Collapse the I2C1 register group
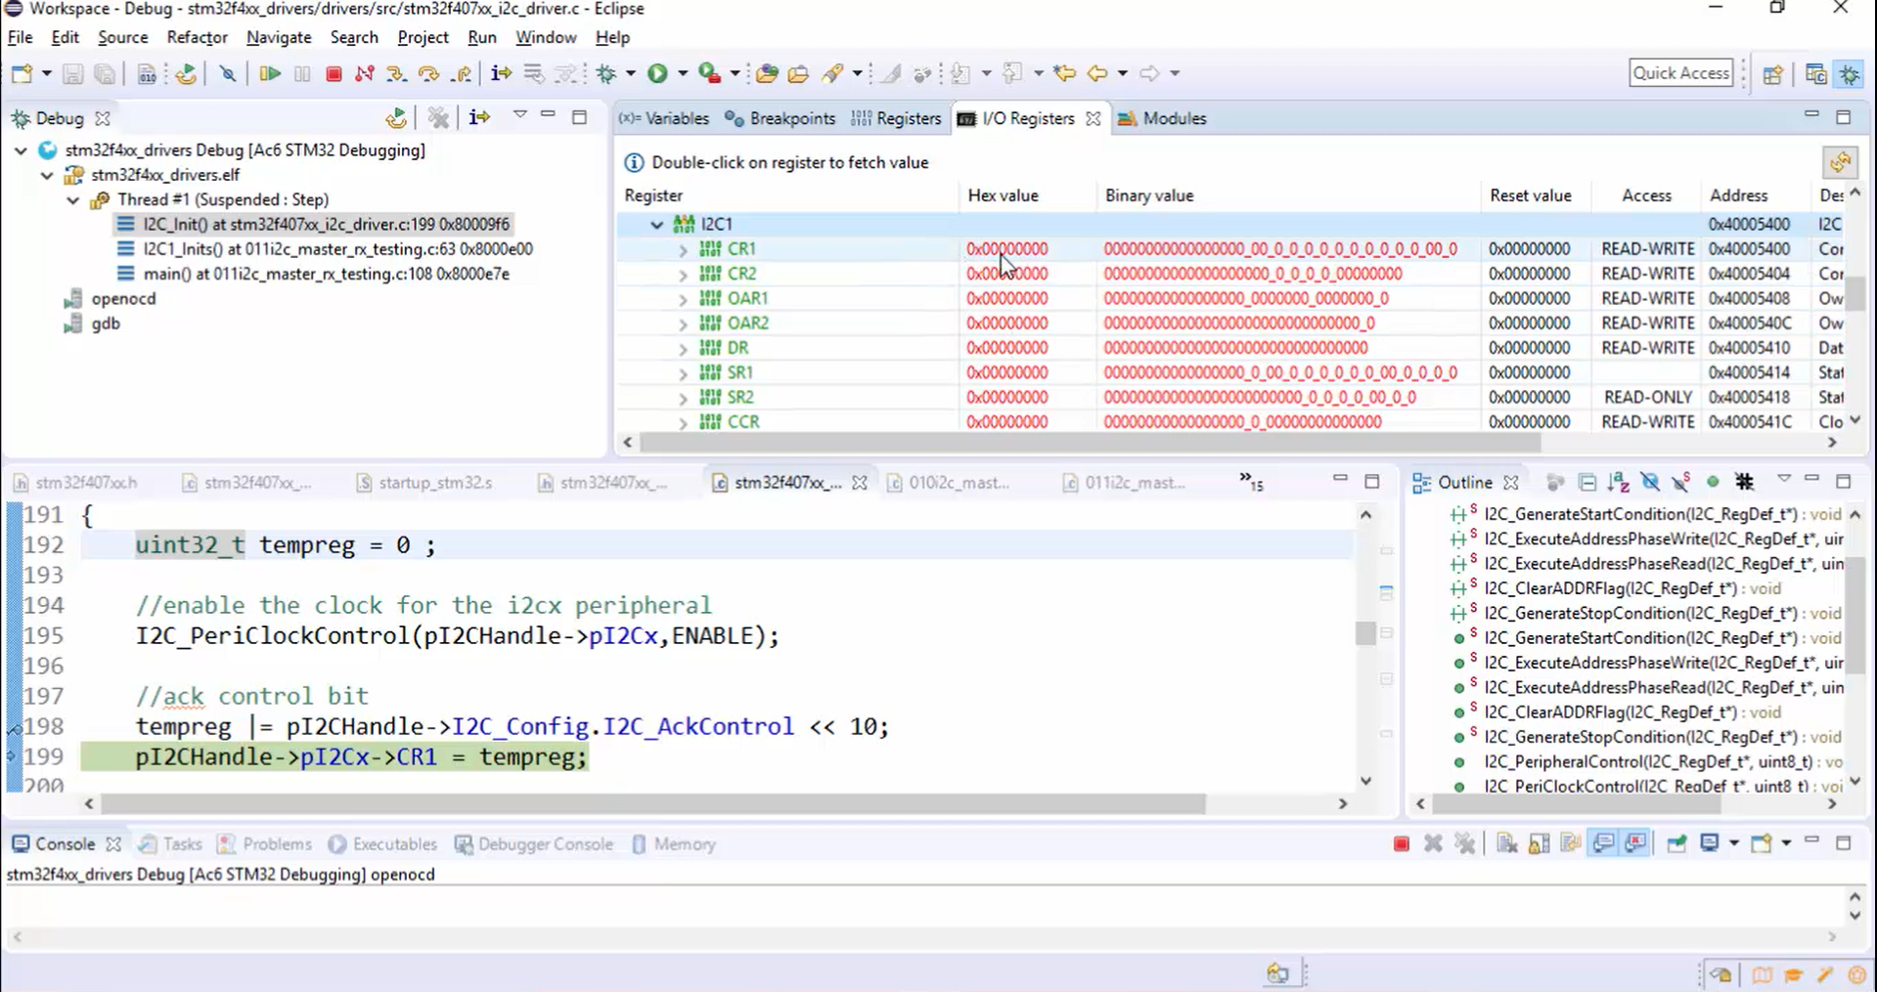 pyautogui.click(x=656, y=225)
